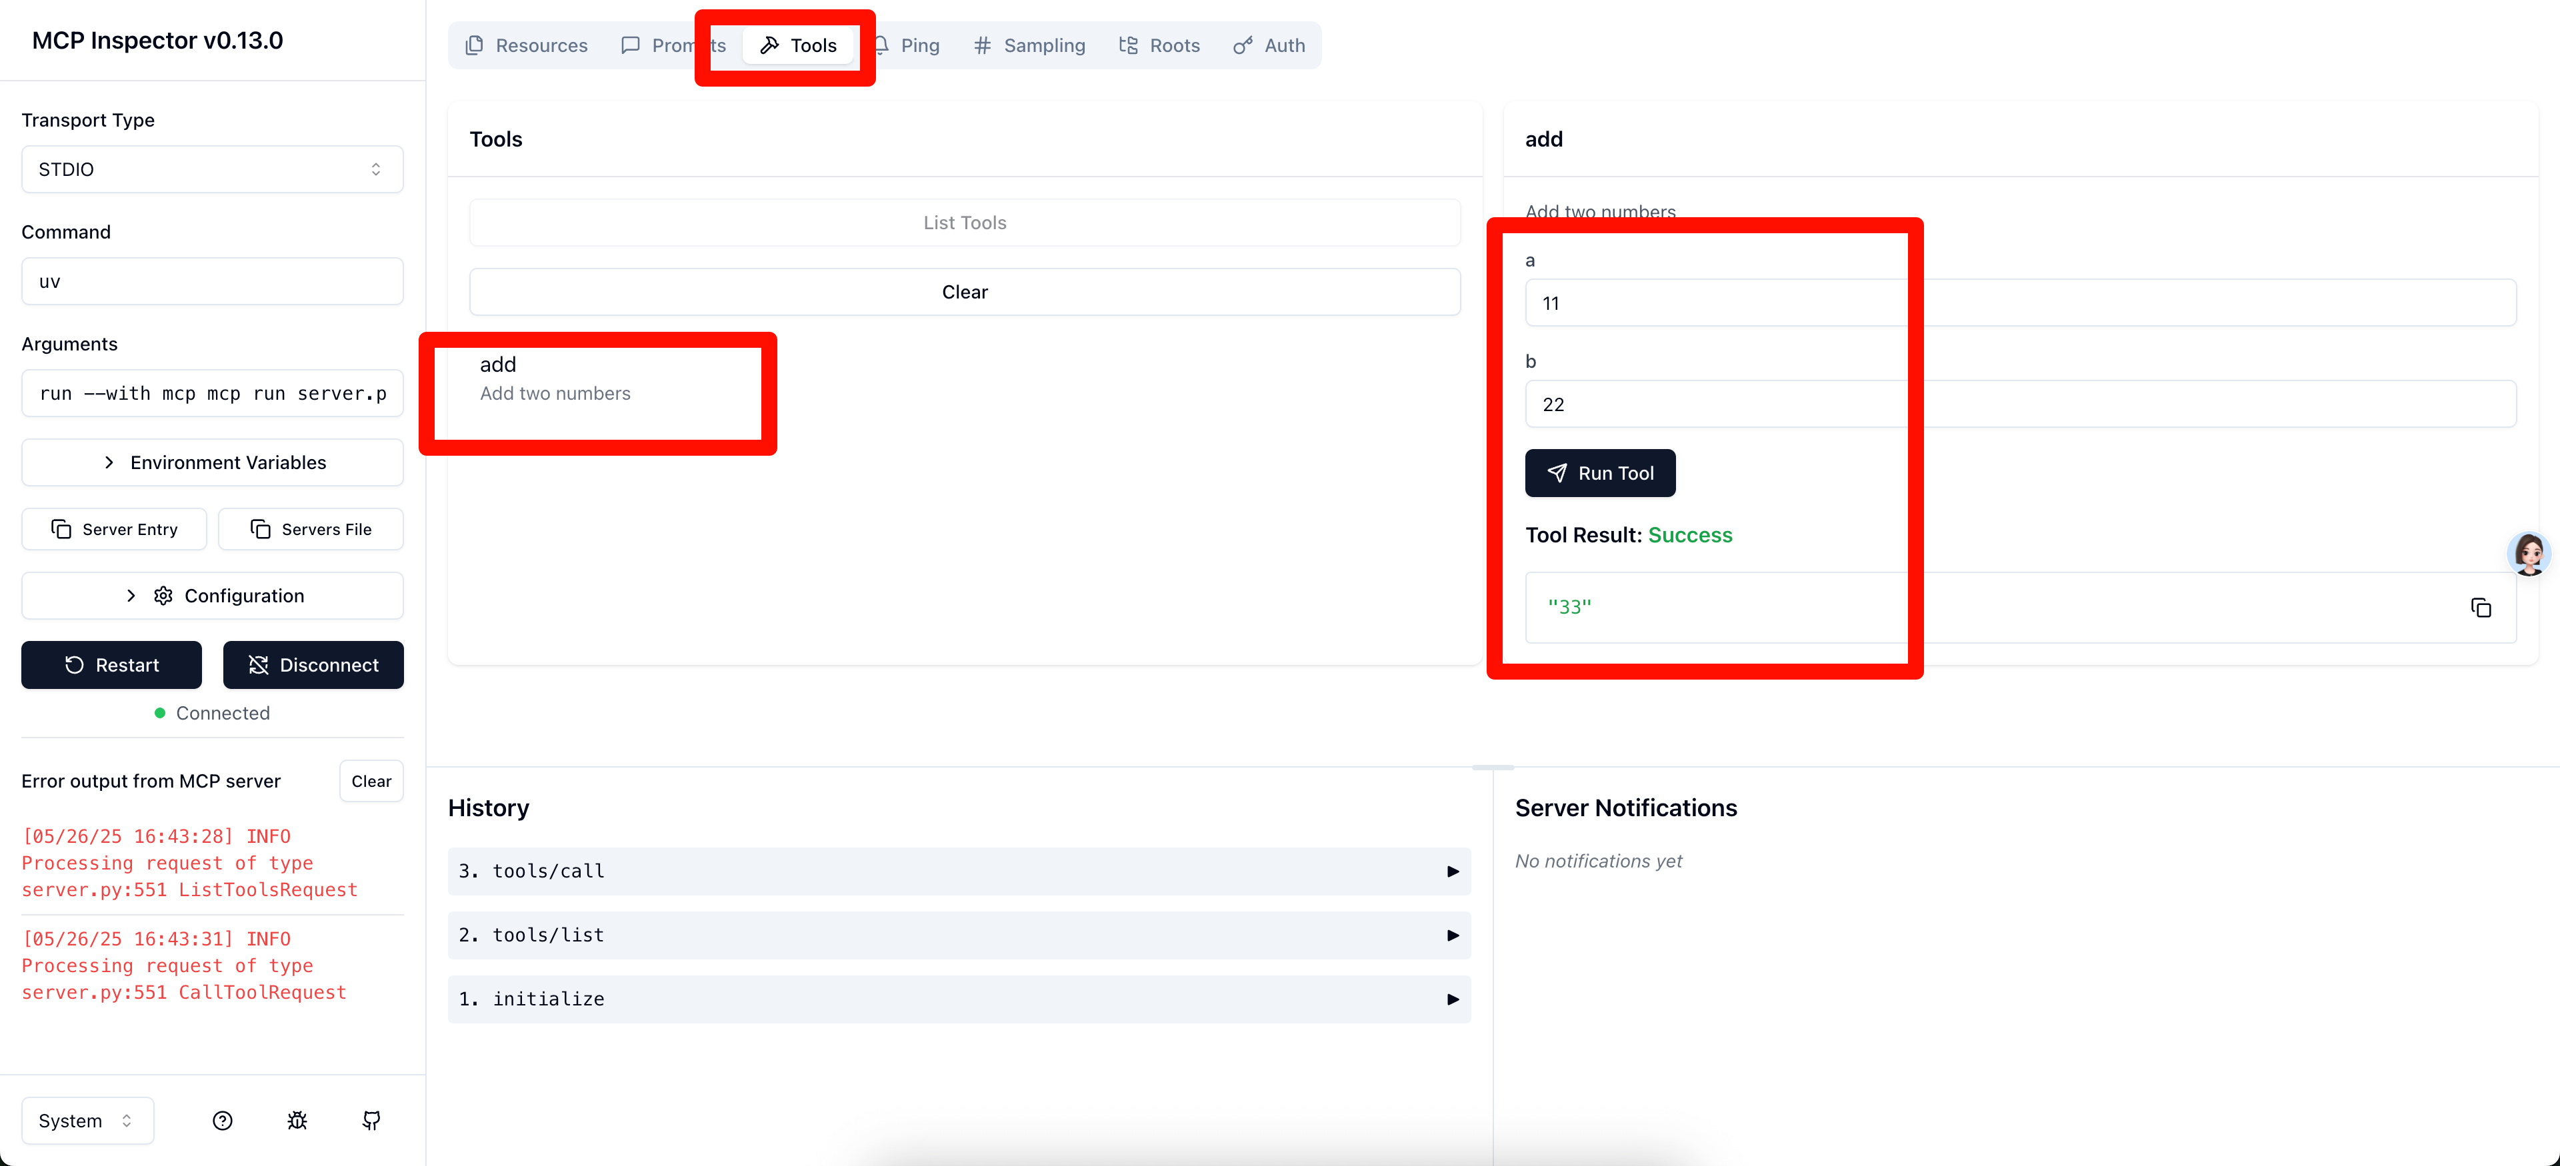Click the avatar icon at right edge

tap(2529, 554)
